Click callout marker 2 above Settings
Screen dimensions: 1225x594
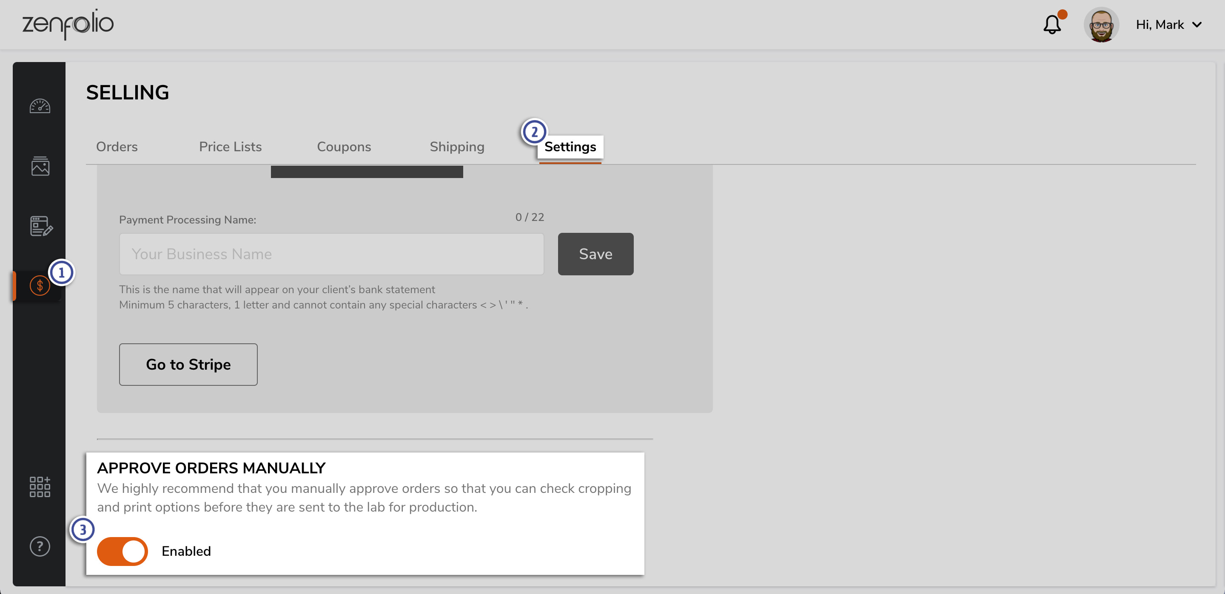534,132
